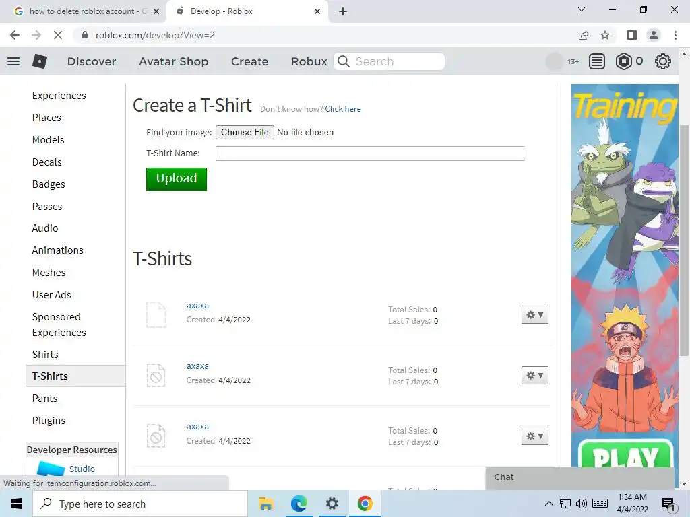Open settings dropdown for second axaxa T-shirt

[534, 376]
